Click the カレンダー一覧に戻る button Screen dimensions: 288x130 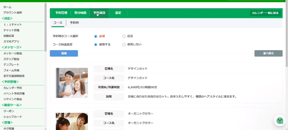(x=265, y=13)
